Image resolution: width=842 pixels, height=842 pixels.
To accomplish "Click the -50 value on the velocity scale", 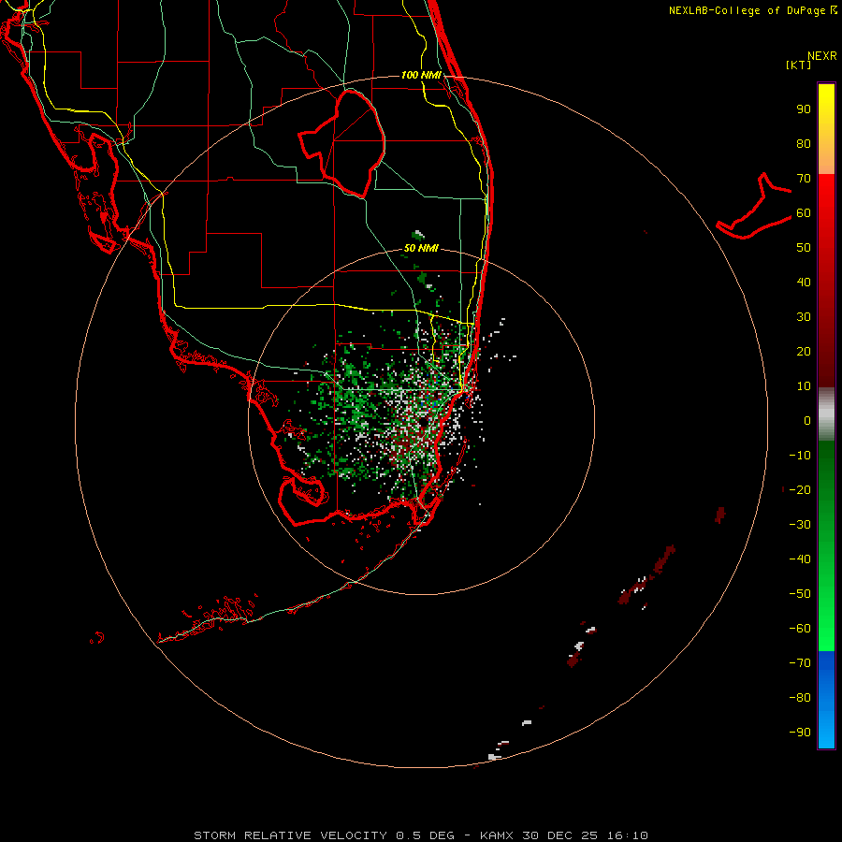I will point(800,593).
